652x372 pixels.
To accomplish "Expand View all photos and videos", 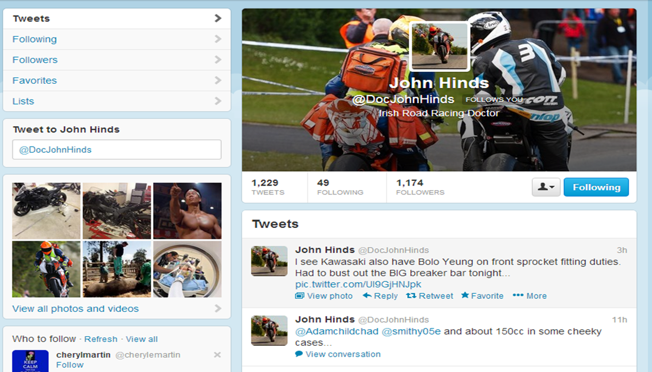I will 75,308.
